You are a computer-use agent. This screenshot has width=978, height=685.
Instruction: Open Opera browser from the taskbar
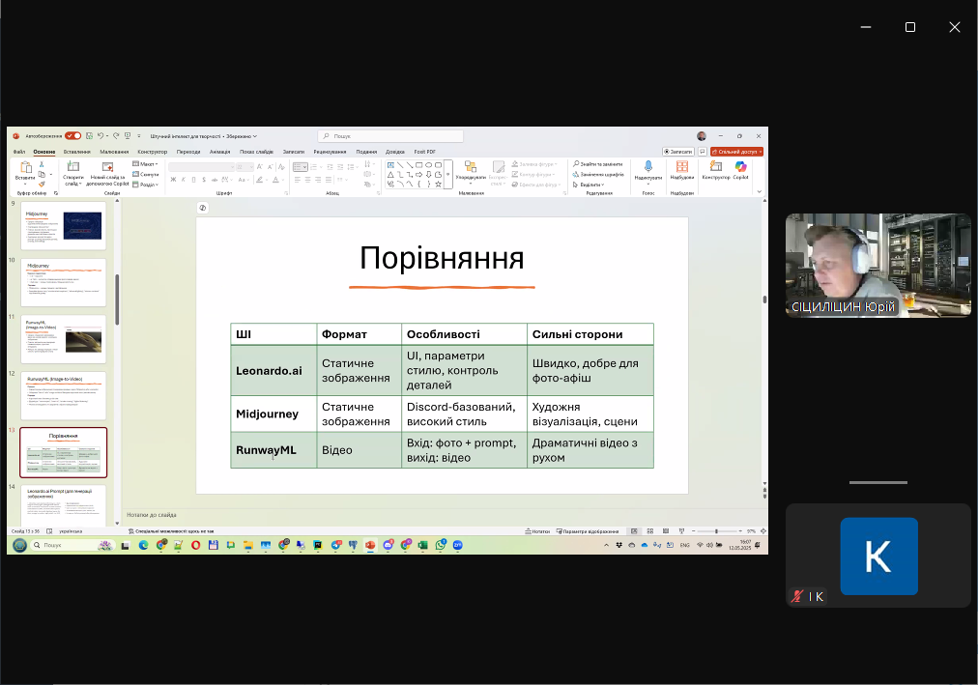coord(196,545)
